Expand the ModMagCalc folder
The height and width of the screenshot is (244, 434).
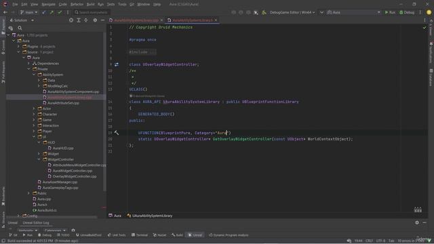coord(39,86)
